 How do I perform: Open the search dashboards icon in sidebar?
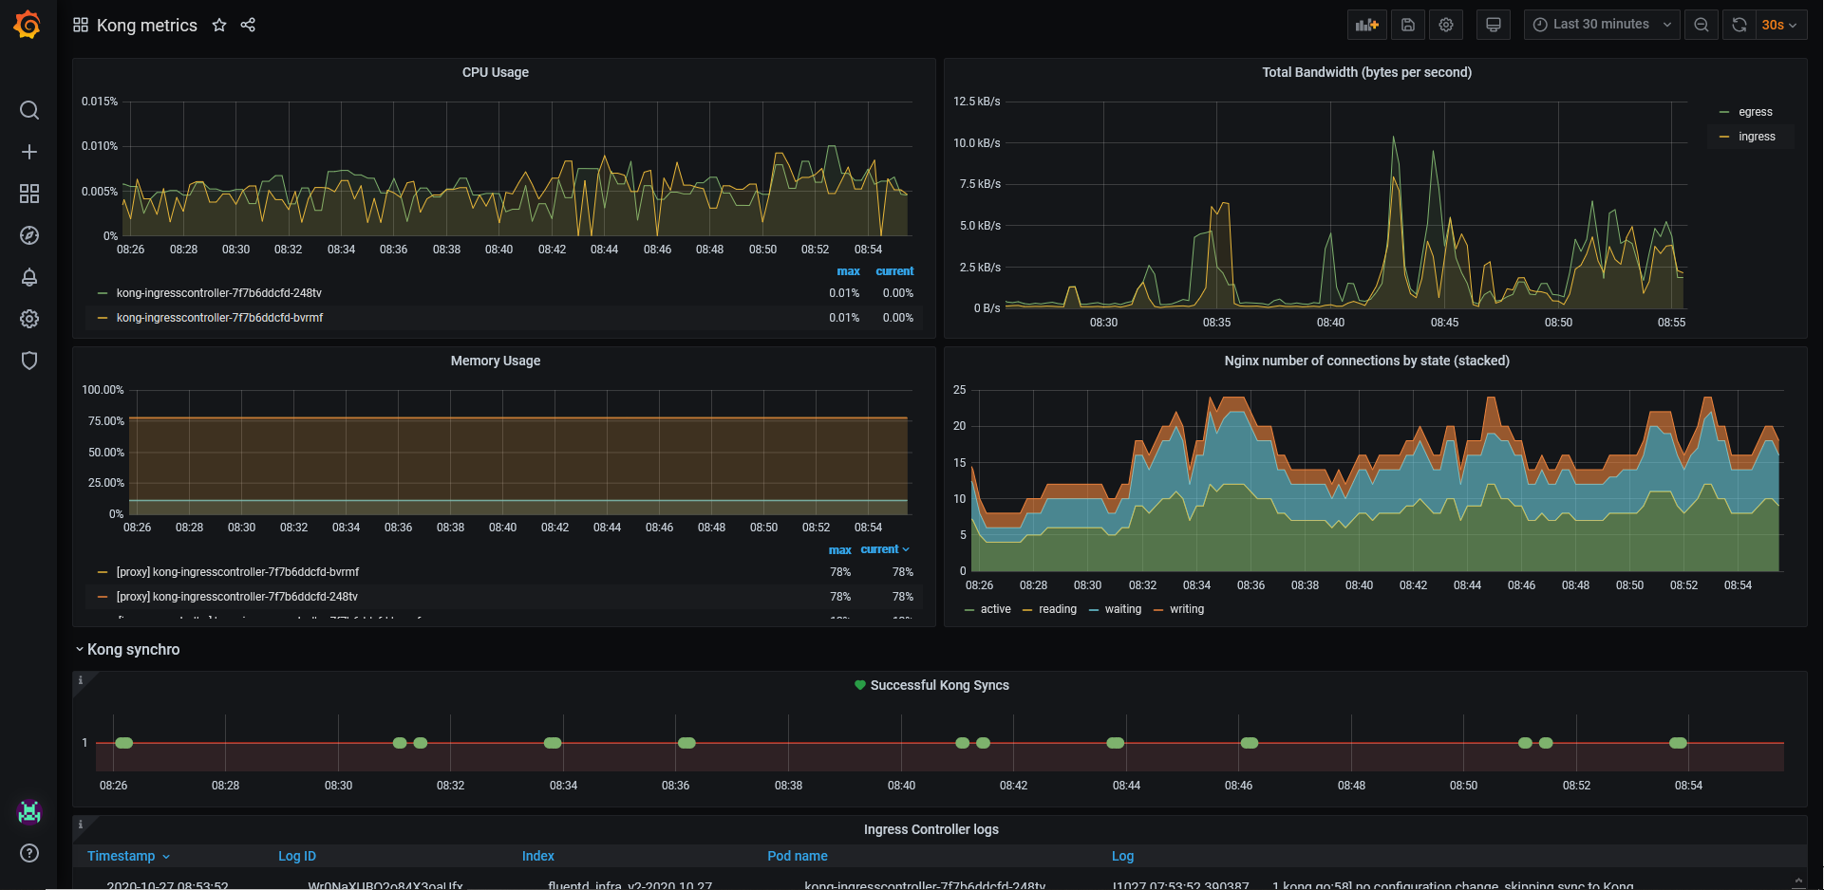(29, 110)
